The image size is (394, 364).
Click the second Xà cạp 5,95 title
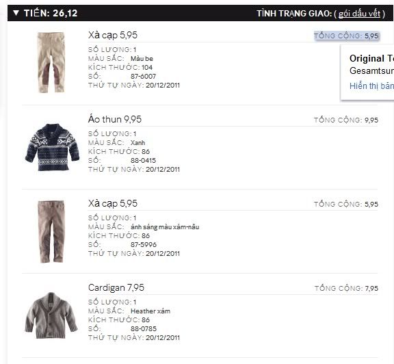(x=113, y=203)
